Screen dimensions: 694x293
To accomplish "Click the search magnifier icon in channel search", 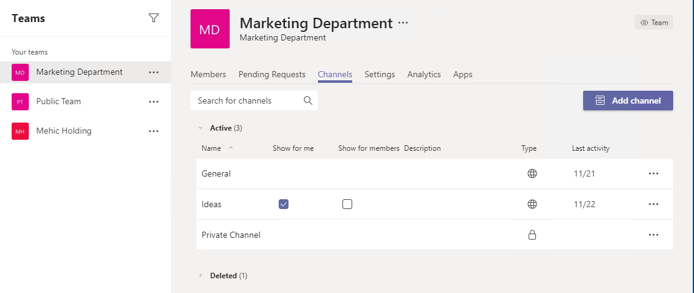I will [x=308, y=101].
